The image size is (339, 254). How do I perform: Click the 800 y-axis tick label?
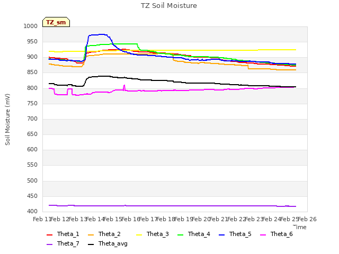(x=32, y=88)
